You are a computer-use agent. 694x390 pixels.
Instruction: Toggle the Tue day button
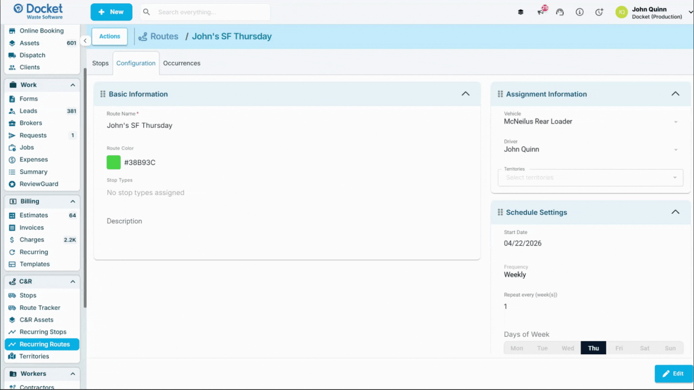[542, 348]
